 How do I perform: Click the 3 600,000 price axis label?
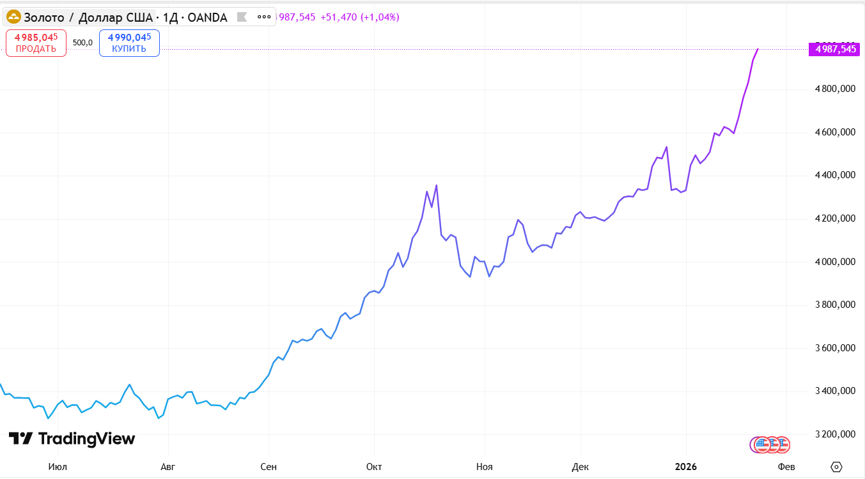[834, 348]
